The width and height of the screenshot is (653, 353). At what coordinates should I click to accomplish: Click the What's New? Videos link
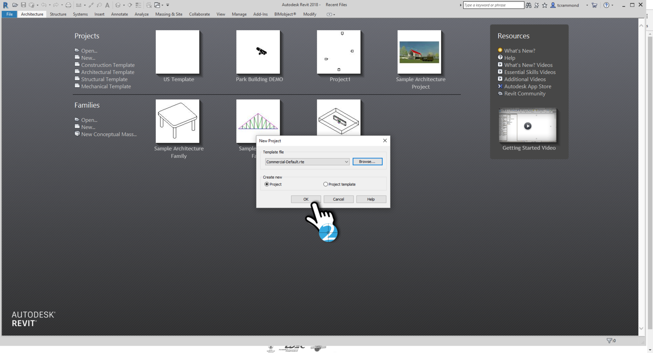tap(528, 65)
